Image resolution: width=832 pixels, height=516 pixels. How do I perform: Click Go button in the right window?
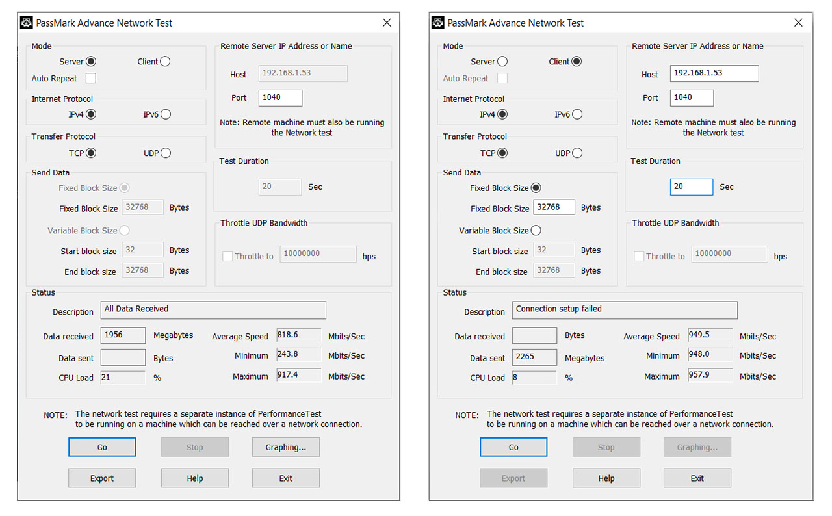click(x=513, y=447)
